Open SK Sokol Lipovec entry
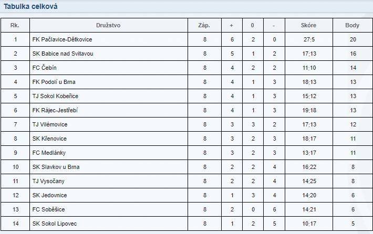373x234 pixels. point(55,224)
